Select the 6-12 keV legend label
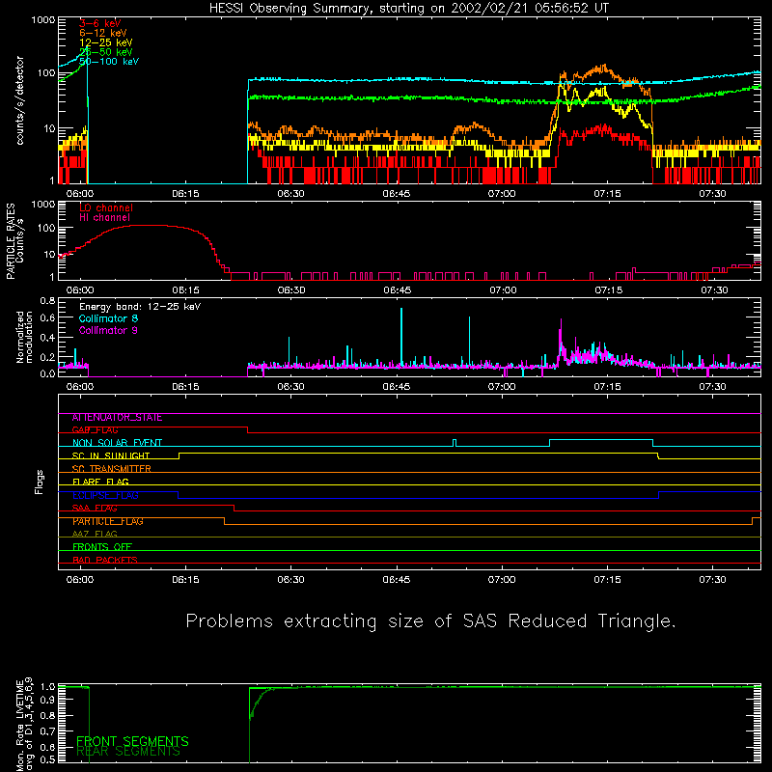 103,33
